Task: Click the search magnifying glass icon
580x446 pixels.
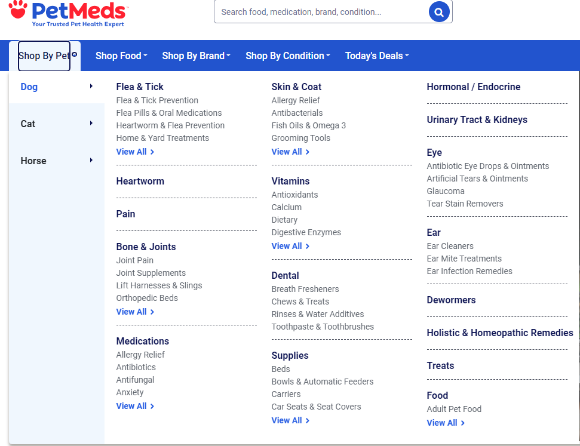Action: click(x=439, y=11)
